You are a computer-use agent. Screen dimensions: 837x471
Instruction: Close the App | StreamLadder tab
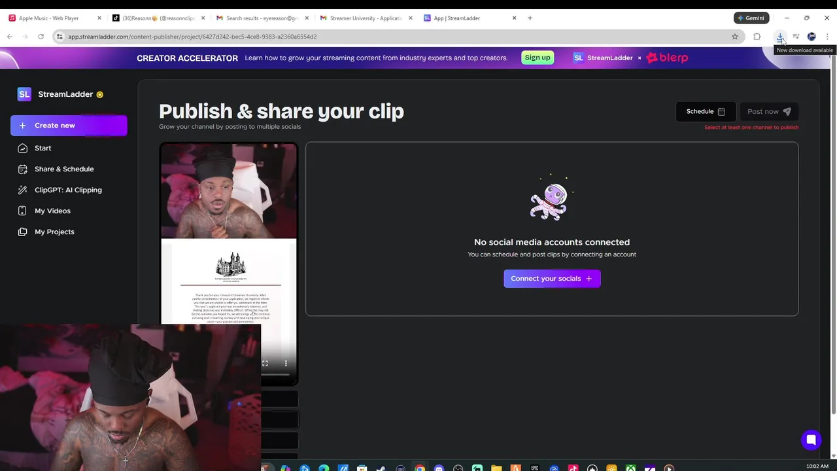click(x=514, y=18)
